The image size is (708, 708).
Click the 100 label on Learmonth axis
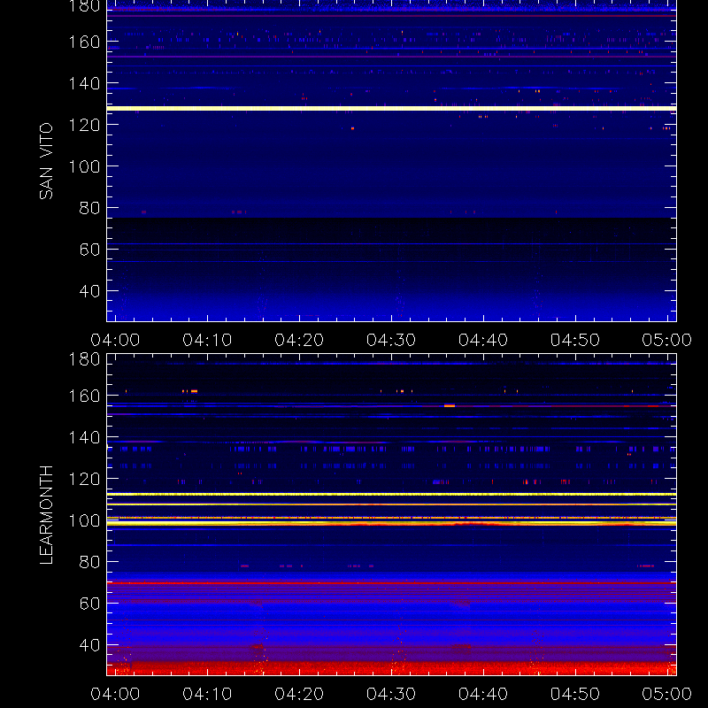tap(84, 520)
